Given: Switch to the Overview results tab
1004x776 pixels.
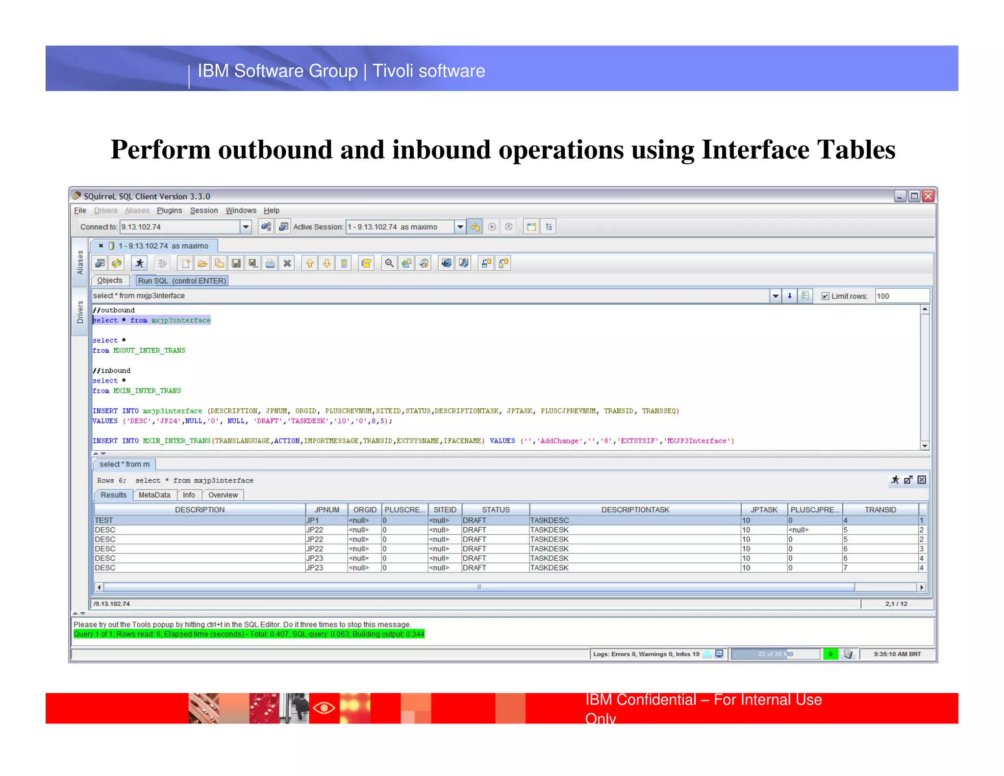Looking at the screenshot, I should (x=223, y=495).
